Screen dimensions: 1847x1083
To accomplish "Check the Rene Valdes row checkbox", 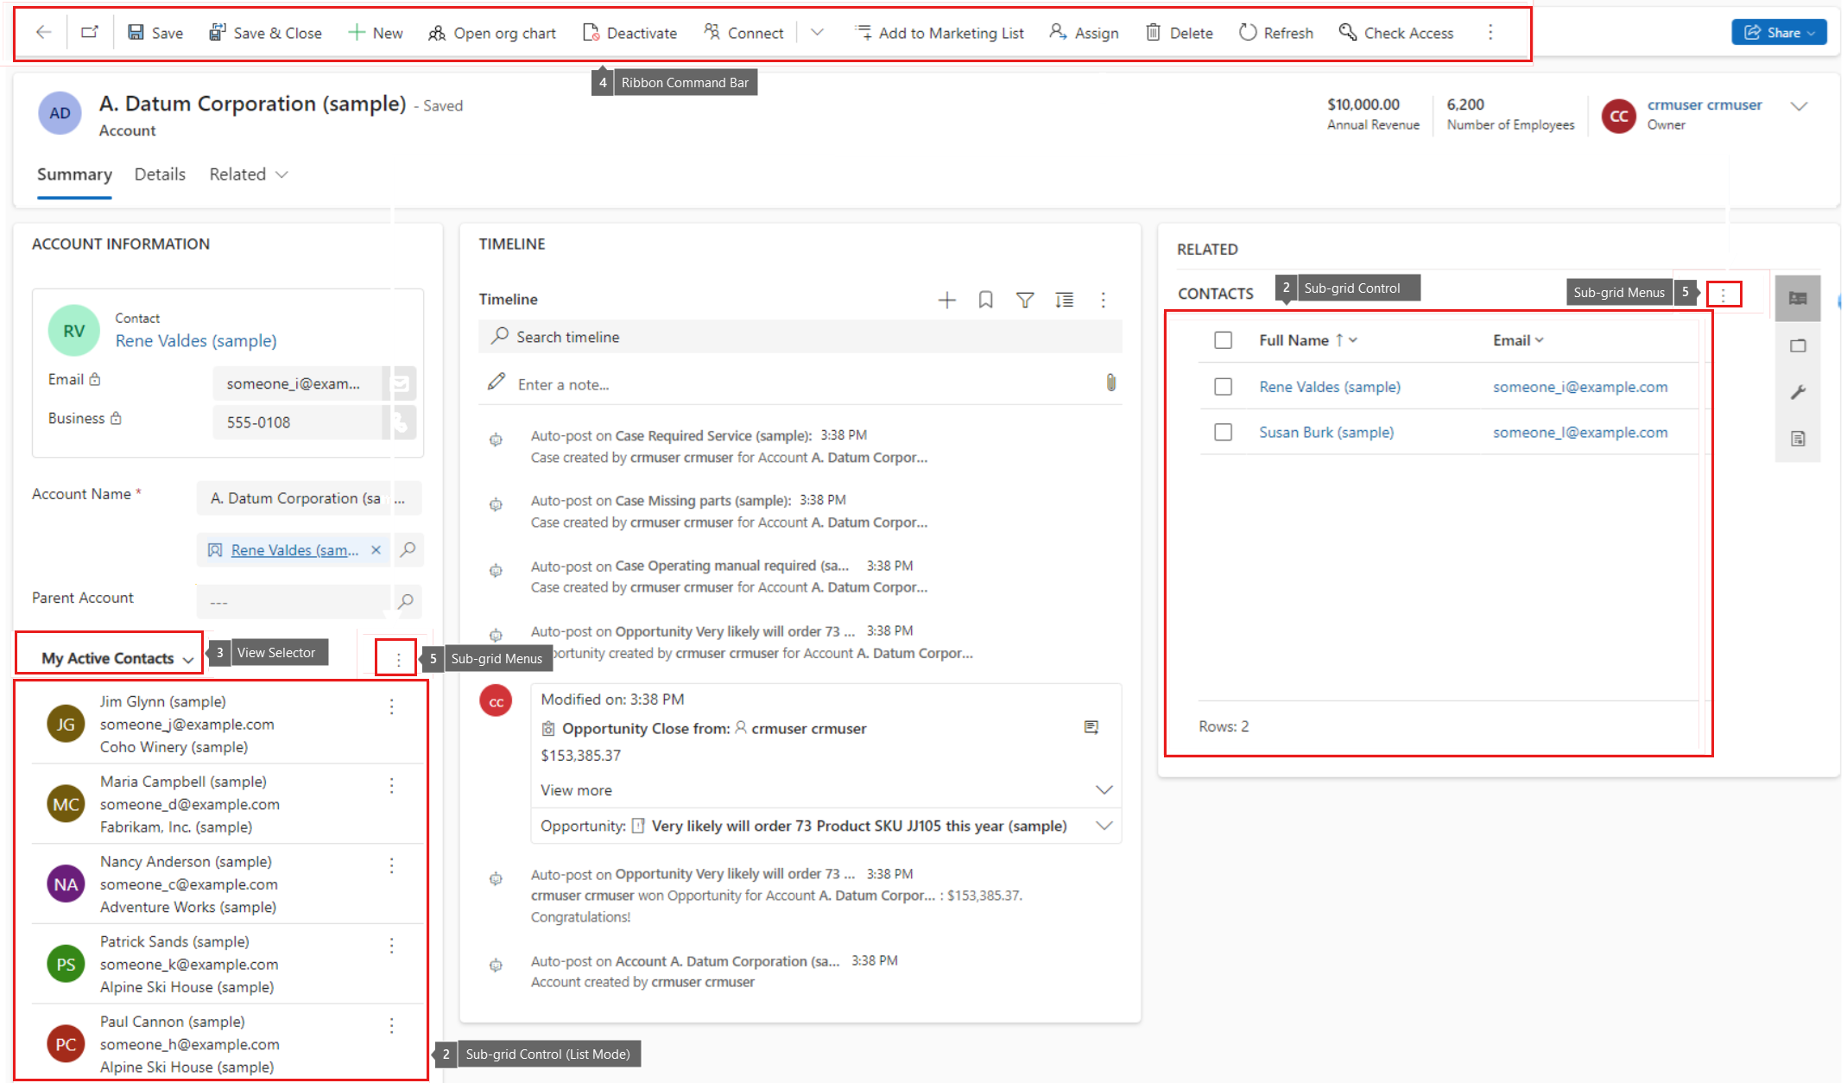I will [1223, 387].
